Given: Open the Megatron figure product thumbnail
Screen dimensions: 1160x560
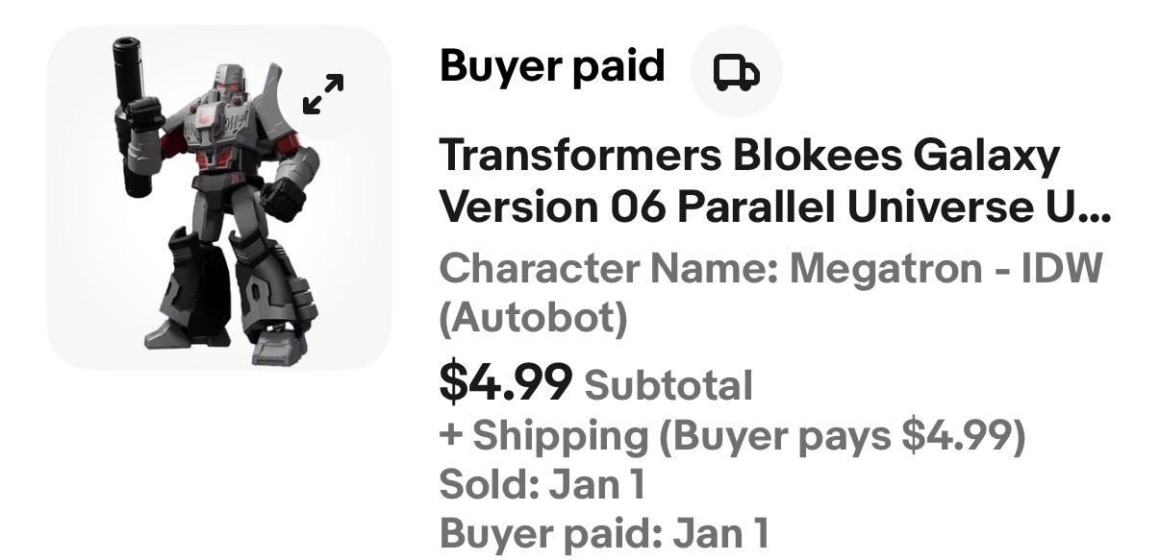Looking at the screenshot, I should pos(219,197).
